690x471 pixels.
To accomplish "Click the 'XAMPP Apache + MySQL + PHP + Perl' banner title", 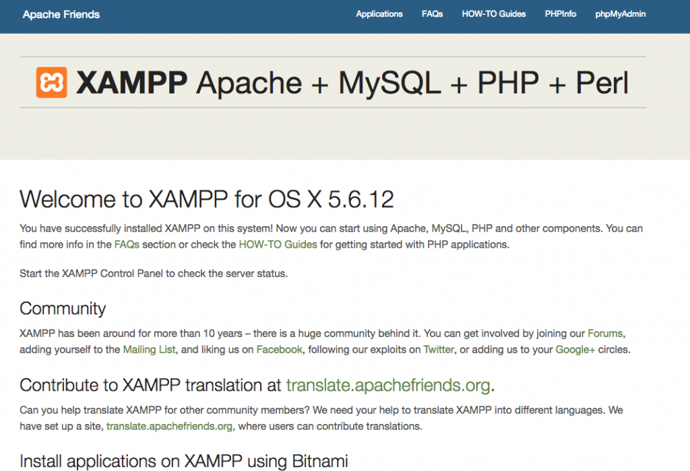I will pos(352,83).
